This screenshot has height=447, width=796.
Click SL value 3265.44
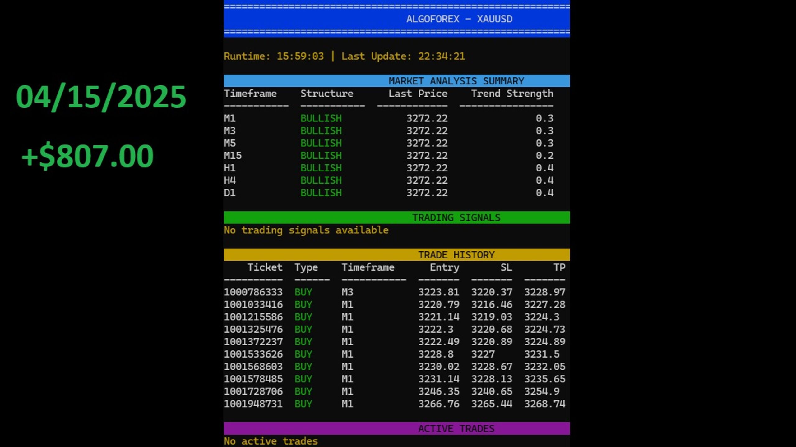tap(492, 404)
